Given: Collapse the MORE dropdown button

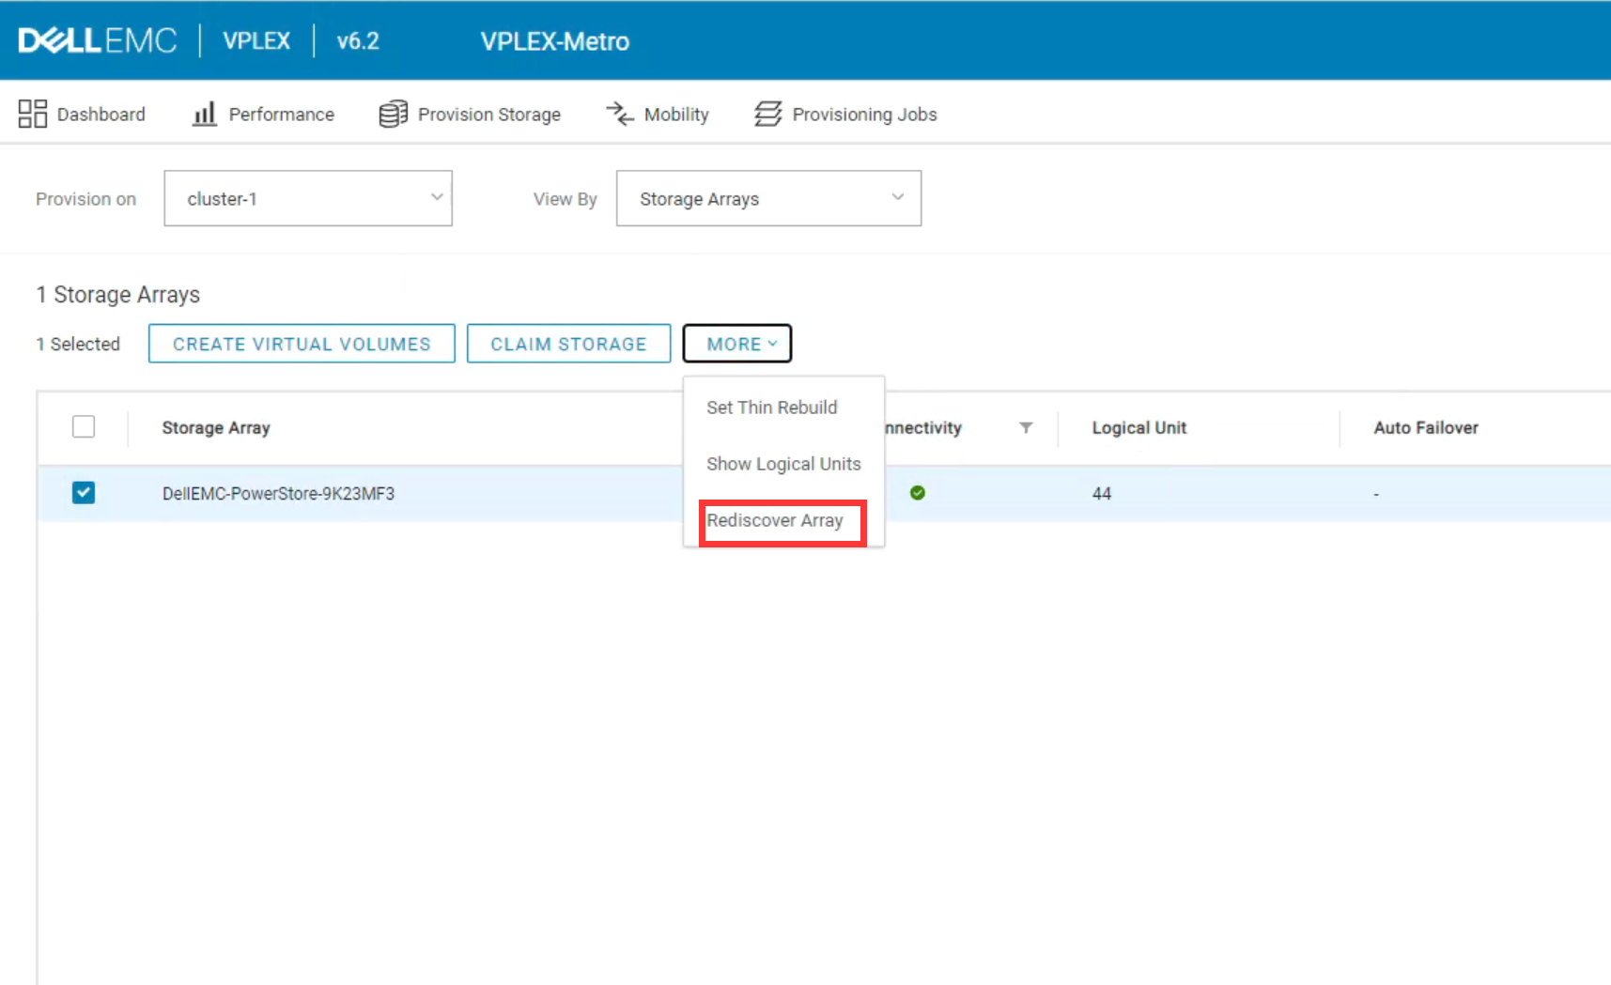Looking at the screenshot, I should pyautogui.click(x=737, y=344).
